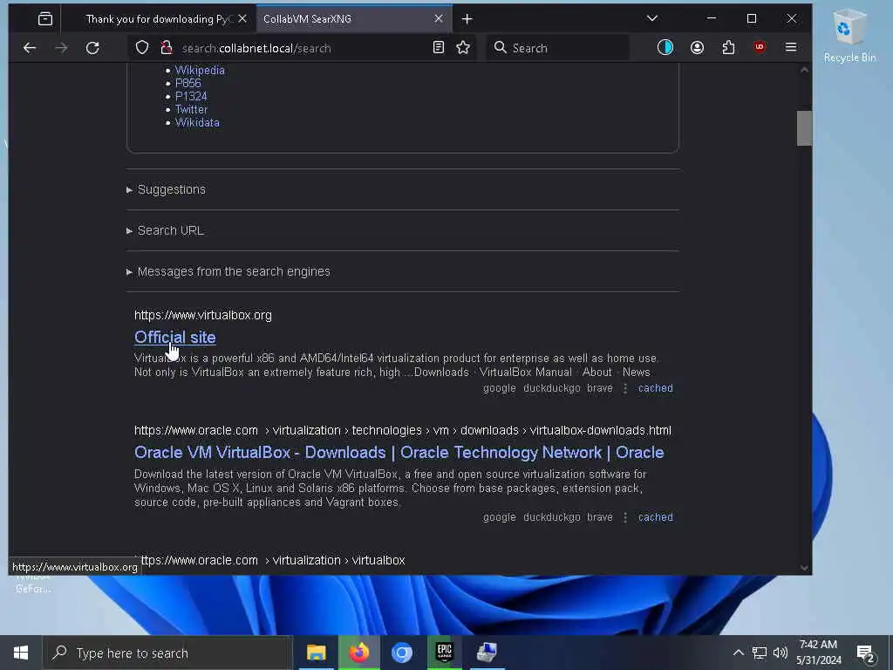Open more options for virtualbox.org result

(x=624, y=388)
